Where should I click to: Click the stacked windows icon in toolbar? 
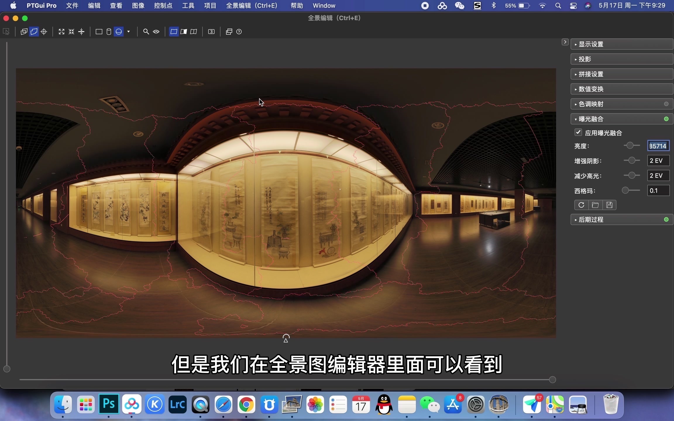pos(229,32)
